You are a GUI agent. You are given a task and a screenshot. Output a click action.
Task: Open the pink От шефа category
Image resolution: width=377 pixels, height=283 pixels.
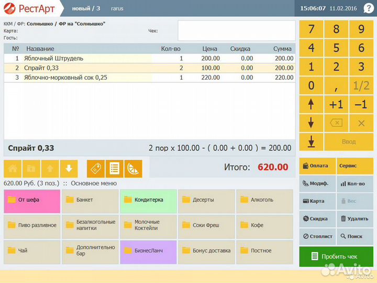(x=31, y=200)
